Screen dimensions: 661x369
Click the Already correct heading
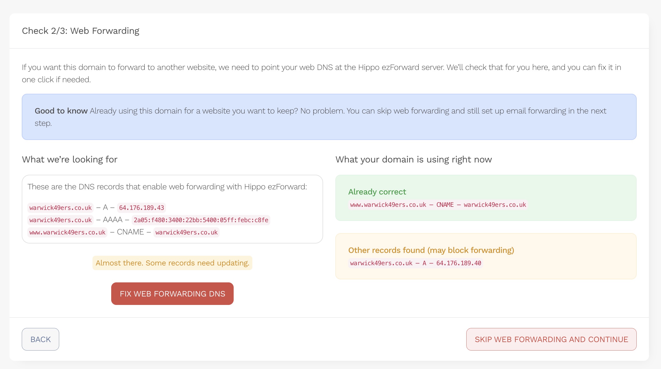point(377,192)
